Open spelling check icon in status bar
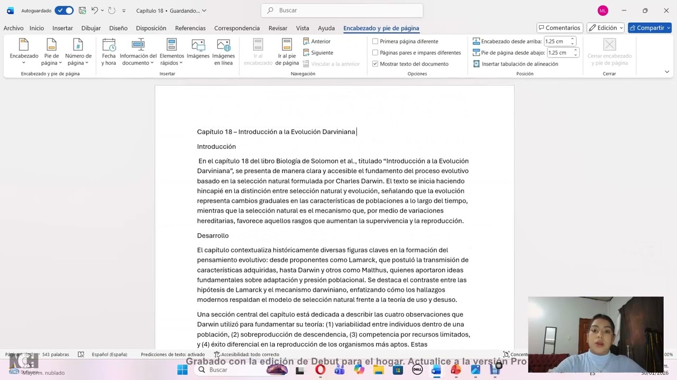This screenshot has width=677, height=380. coord(81,355)
